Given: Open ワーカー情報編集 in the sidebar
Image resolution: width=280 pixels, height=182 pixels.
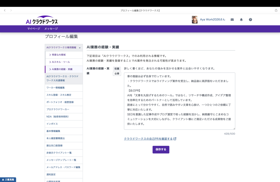Looking at the screenshot, I should pos(64,88).
